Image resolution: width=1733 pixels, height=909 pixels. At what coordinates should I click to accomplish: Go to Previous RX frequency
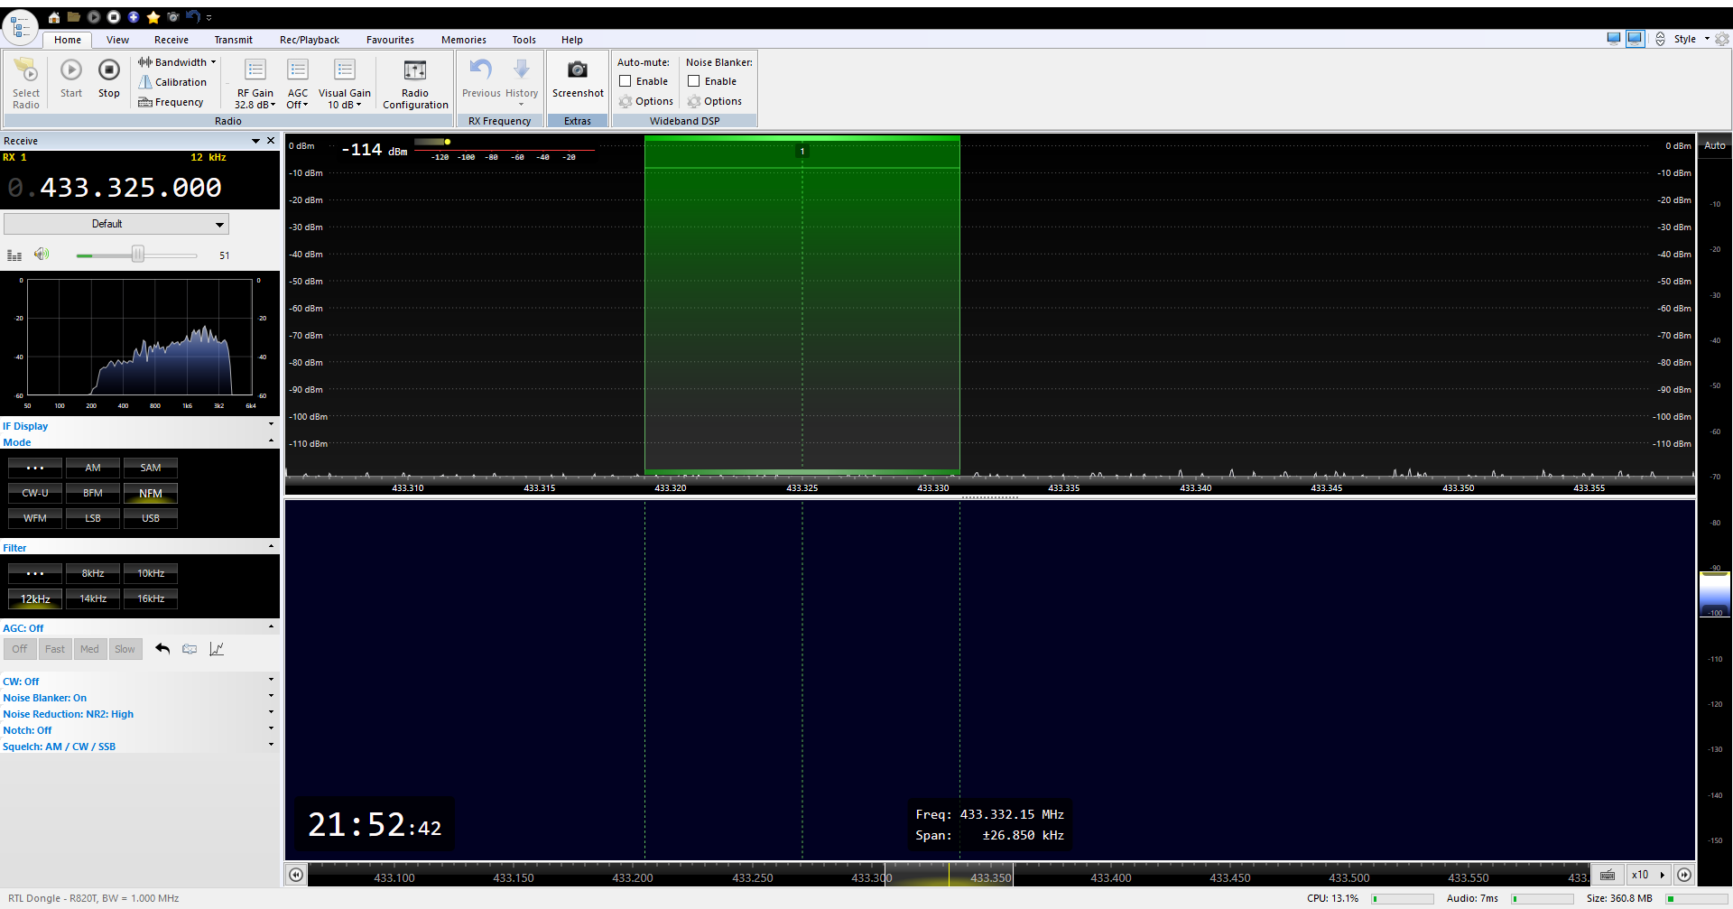coord(481,79)
